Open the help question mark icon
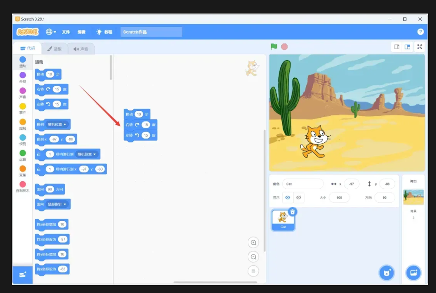This screenshot has height=293, width=436. click(x=420, y=32)
